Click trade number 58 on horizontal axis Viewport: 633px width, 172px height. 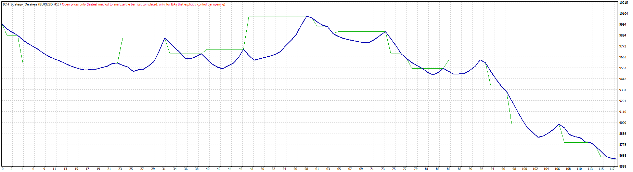[306, 169]
